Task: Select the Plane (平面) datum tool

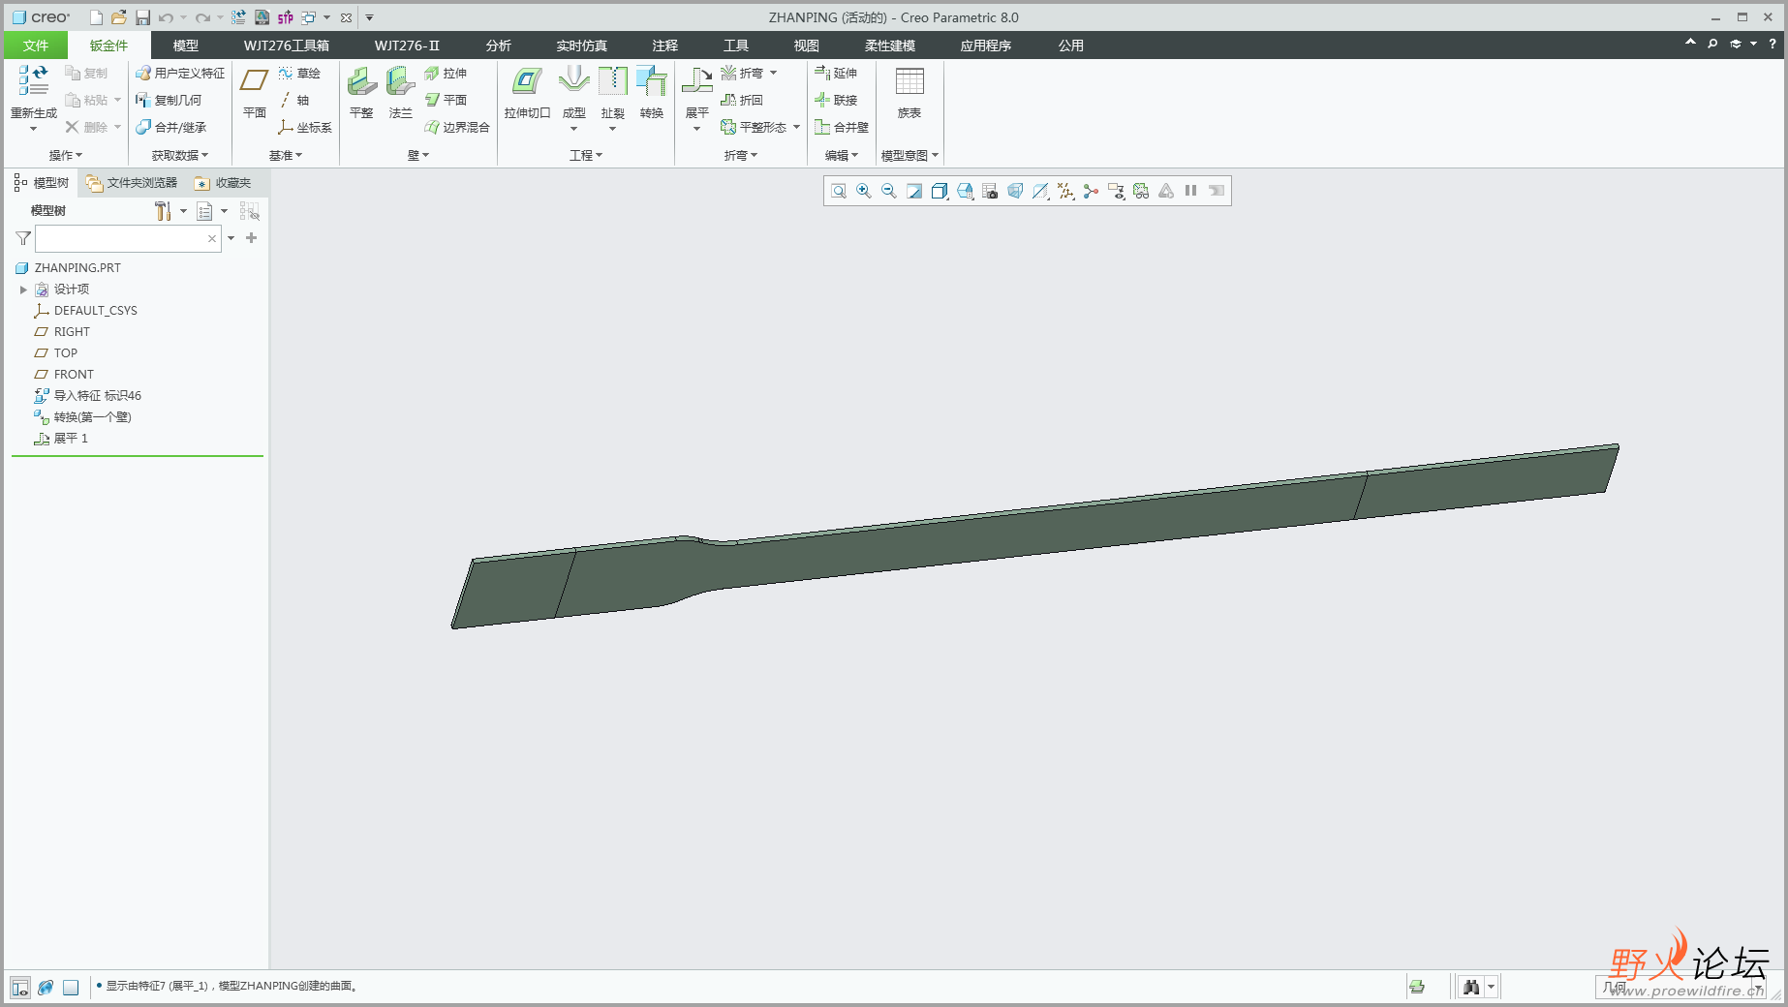Action: tap(254, 92)
